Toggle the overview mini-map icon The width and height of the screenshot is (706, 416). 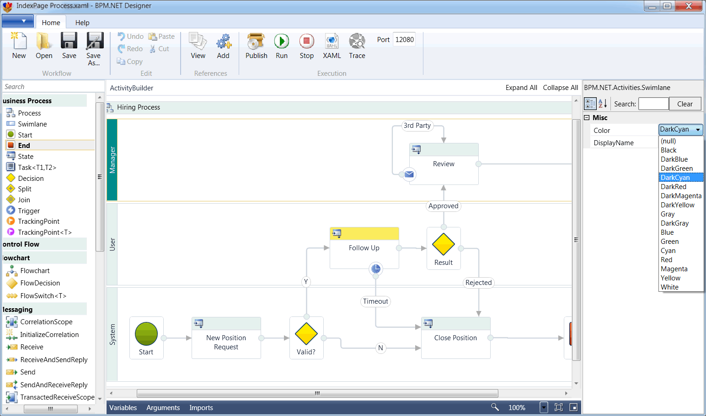coord(573,407)
